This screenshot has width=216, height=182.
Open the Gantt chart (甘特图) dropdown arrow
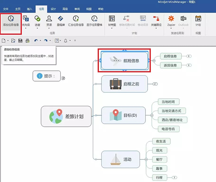tap(112, 28)
